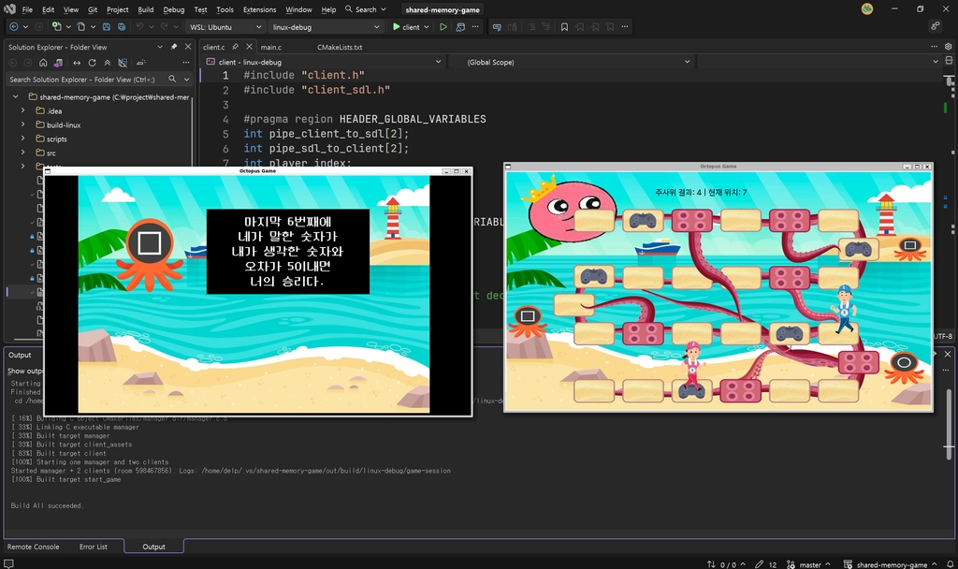Viewport: 958px width, 569px height.
Task: Open editor settings gear icon
Action: [949, 47]
